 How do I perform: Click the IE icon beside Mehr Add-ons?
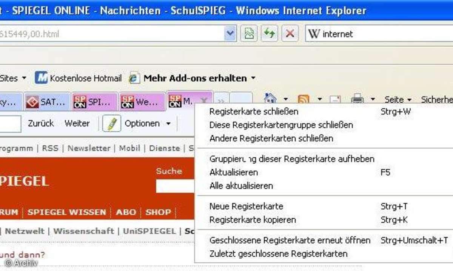click(x=134, y=78)
